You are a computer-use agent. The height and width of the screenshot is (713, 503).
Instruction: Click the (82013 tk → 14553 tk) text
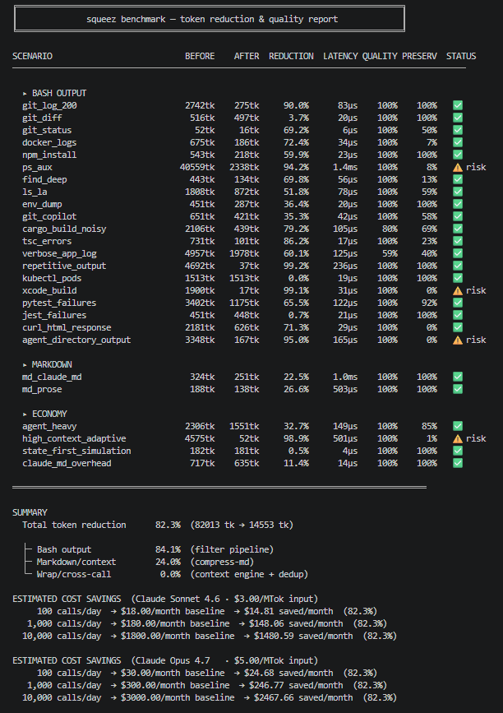[242, 525]
